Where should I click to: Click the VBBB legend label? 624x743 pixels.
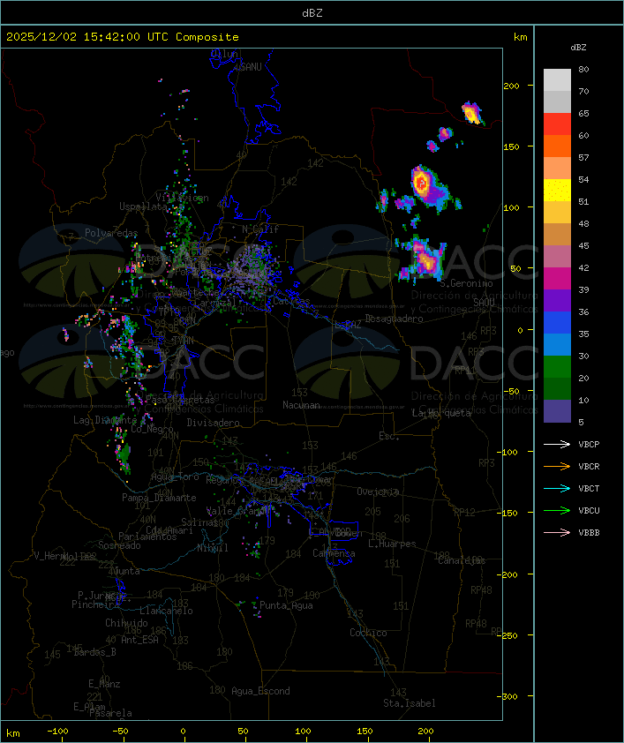click(589, 533)
